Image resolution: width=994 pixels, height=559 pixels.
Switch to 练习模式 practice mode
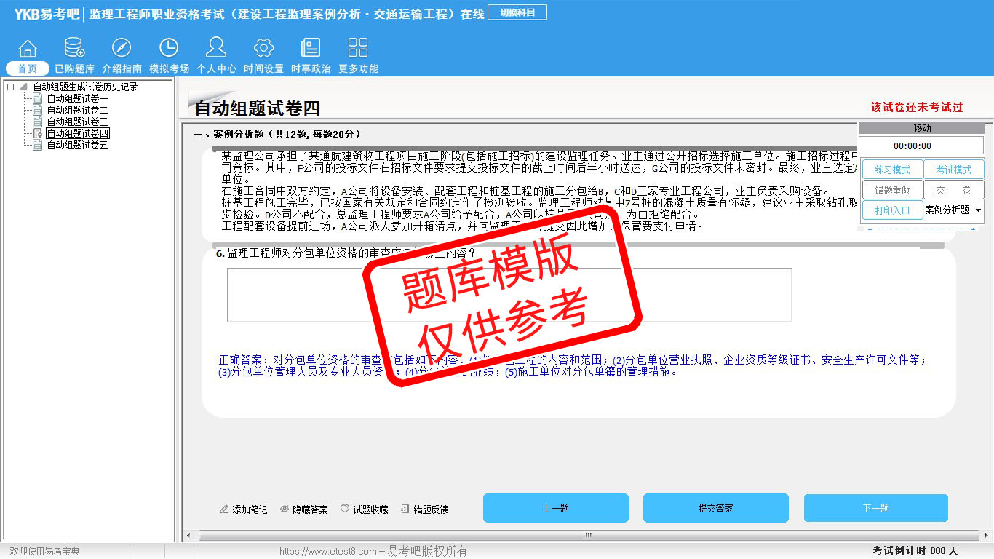[x=892, y=170]
